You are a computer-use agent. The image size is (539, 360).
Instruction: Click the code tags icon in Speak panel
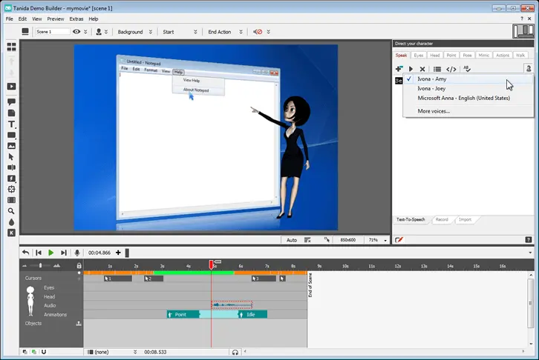(451, 69)
